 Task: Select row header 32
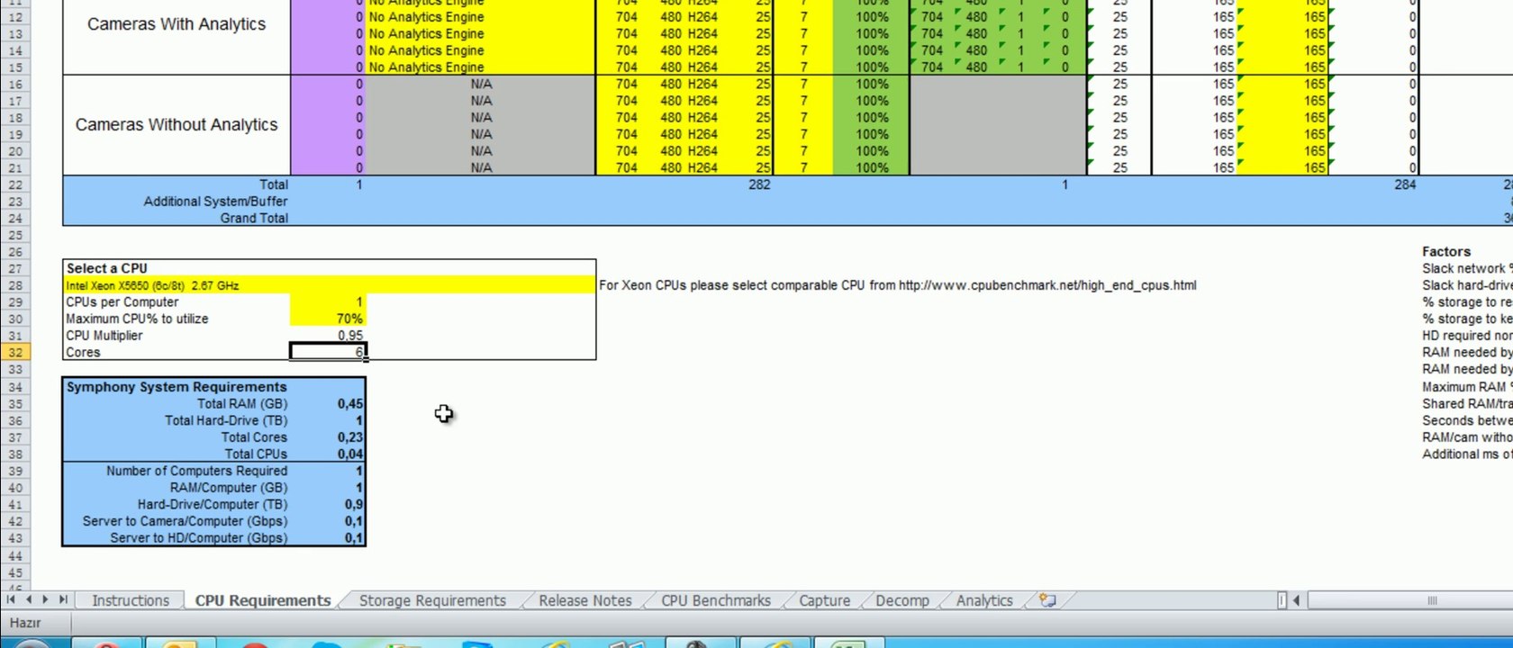tap(15, 352)
